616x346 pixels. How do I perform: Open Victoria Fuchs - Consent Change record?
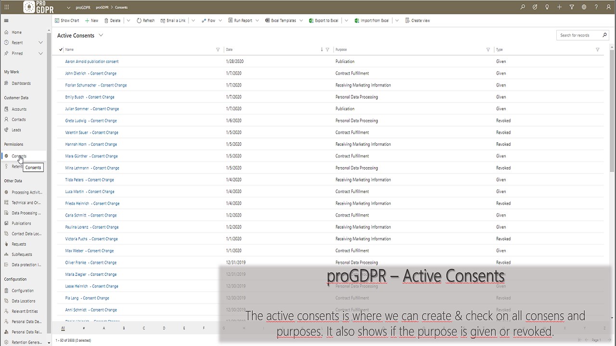(x=91, y=239)
